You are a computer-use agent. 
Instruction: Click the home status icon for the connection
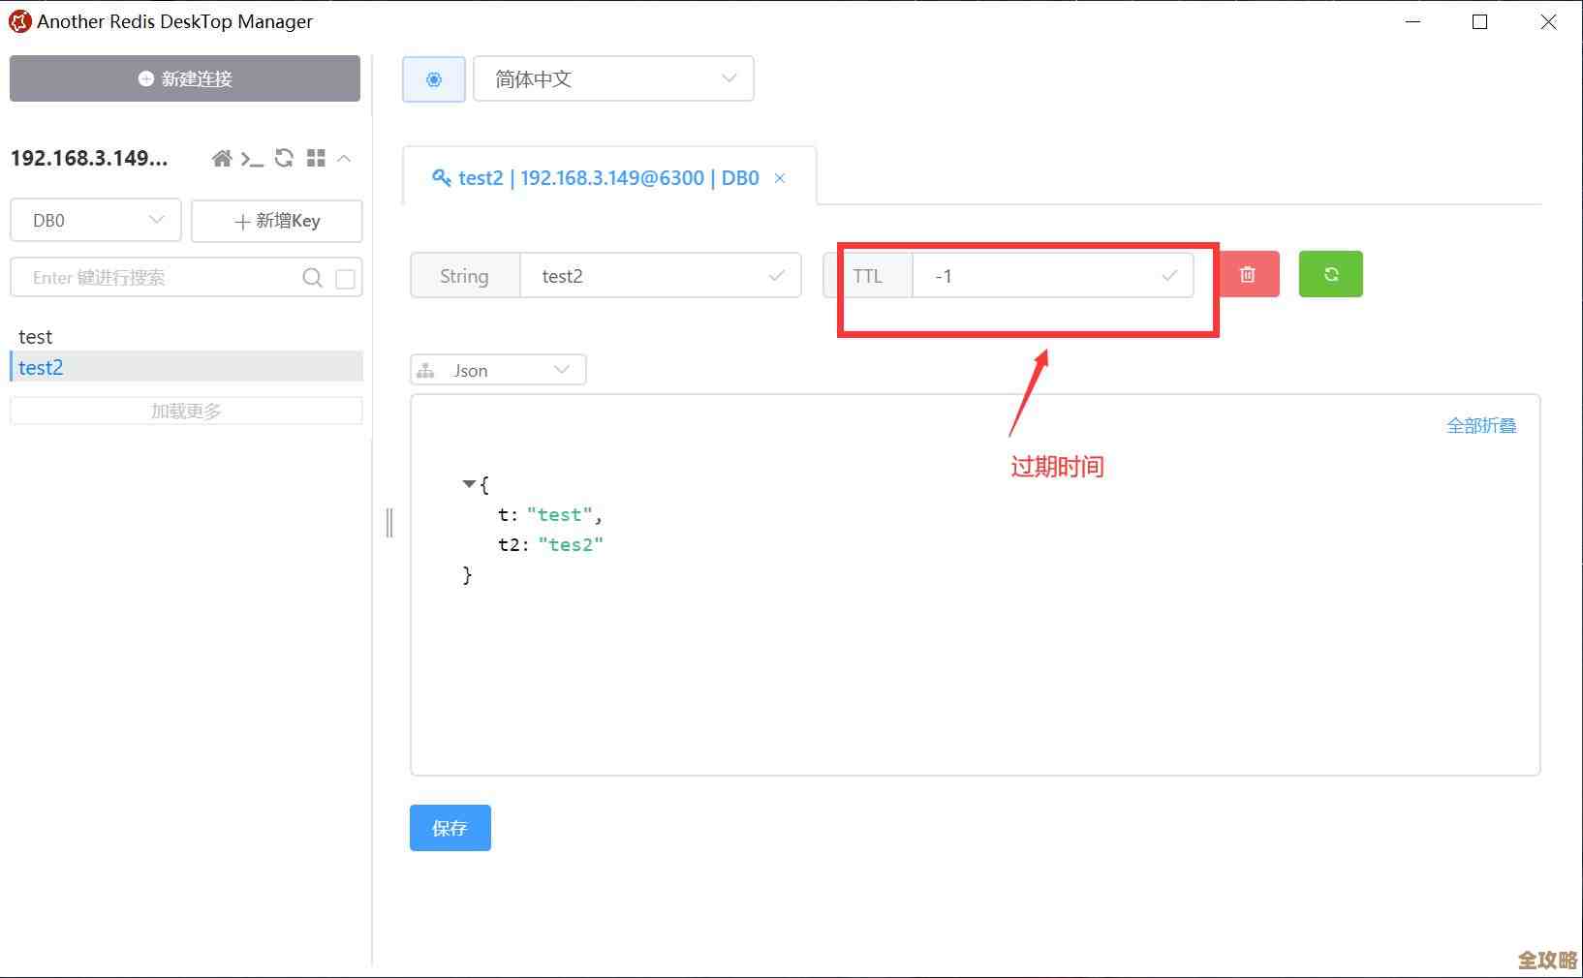coord(221,158)
